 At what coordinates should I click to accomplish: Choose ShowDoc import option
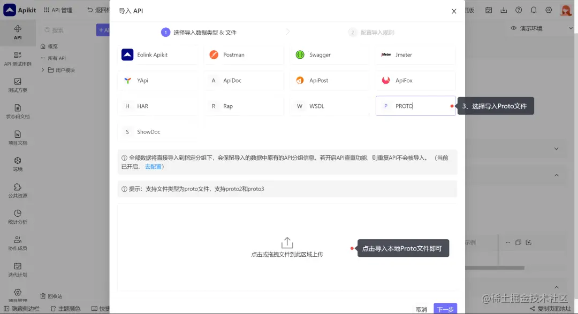point(158,132)
